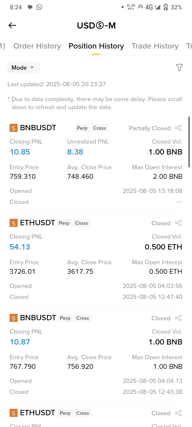Viewport: 192px width, 427px height.
Task: Tap the S badge beside ETHUSDT 54.13 entry
Action: (x=14, y=223)
